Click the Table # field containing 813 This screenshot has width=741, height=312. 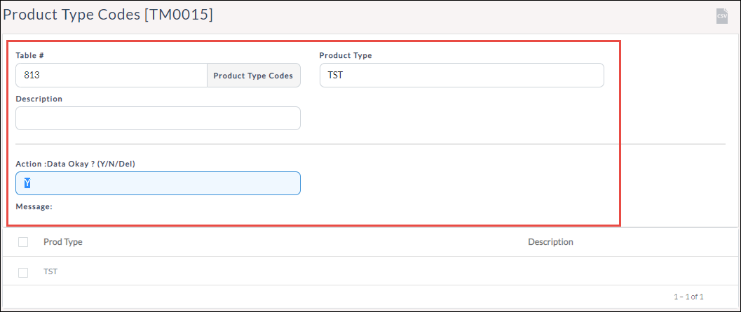tap(111, 76)
